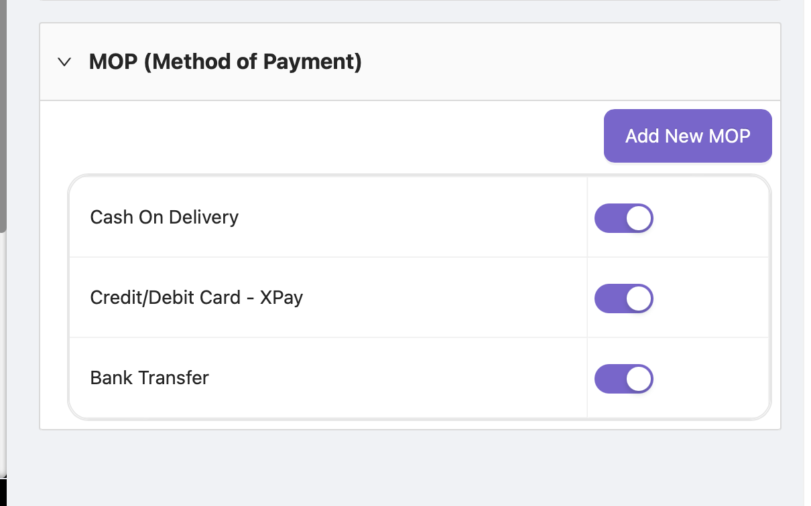Select the Credit/Debit Card - XPay label
The width and height of the screenshot is (811, 506).
point(196,298)
